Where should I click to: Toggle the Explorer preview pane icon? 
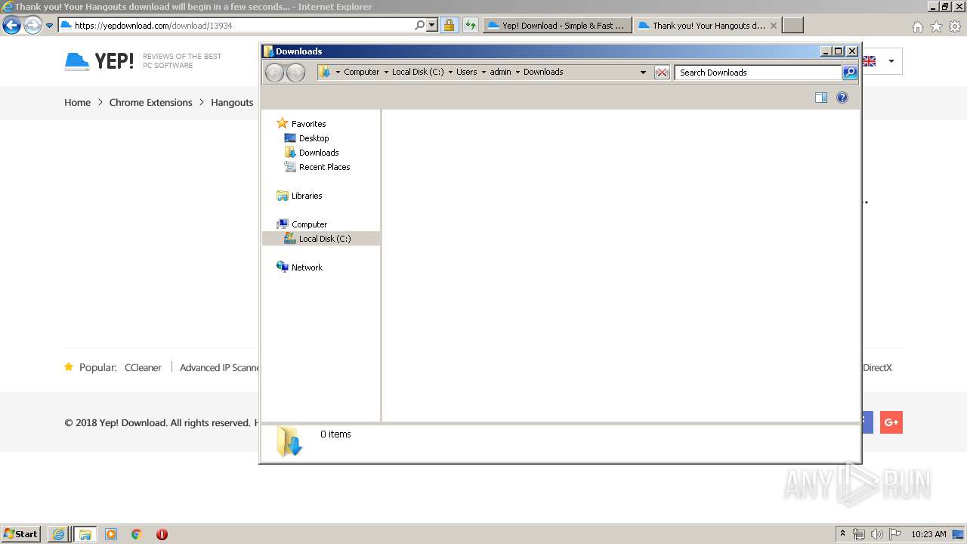point(821,97)
